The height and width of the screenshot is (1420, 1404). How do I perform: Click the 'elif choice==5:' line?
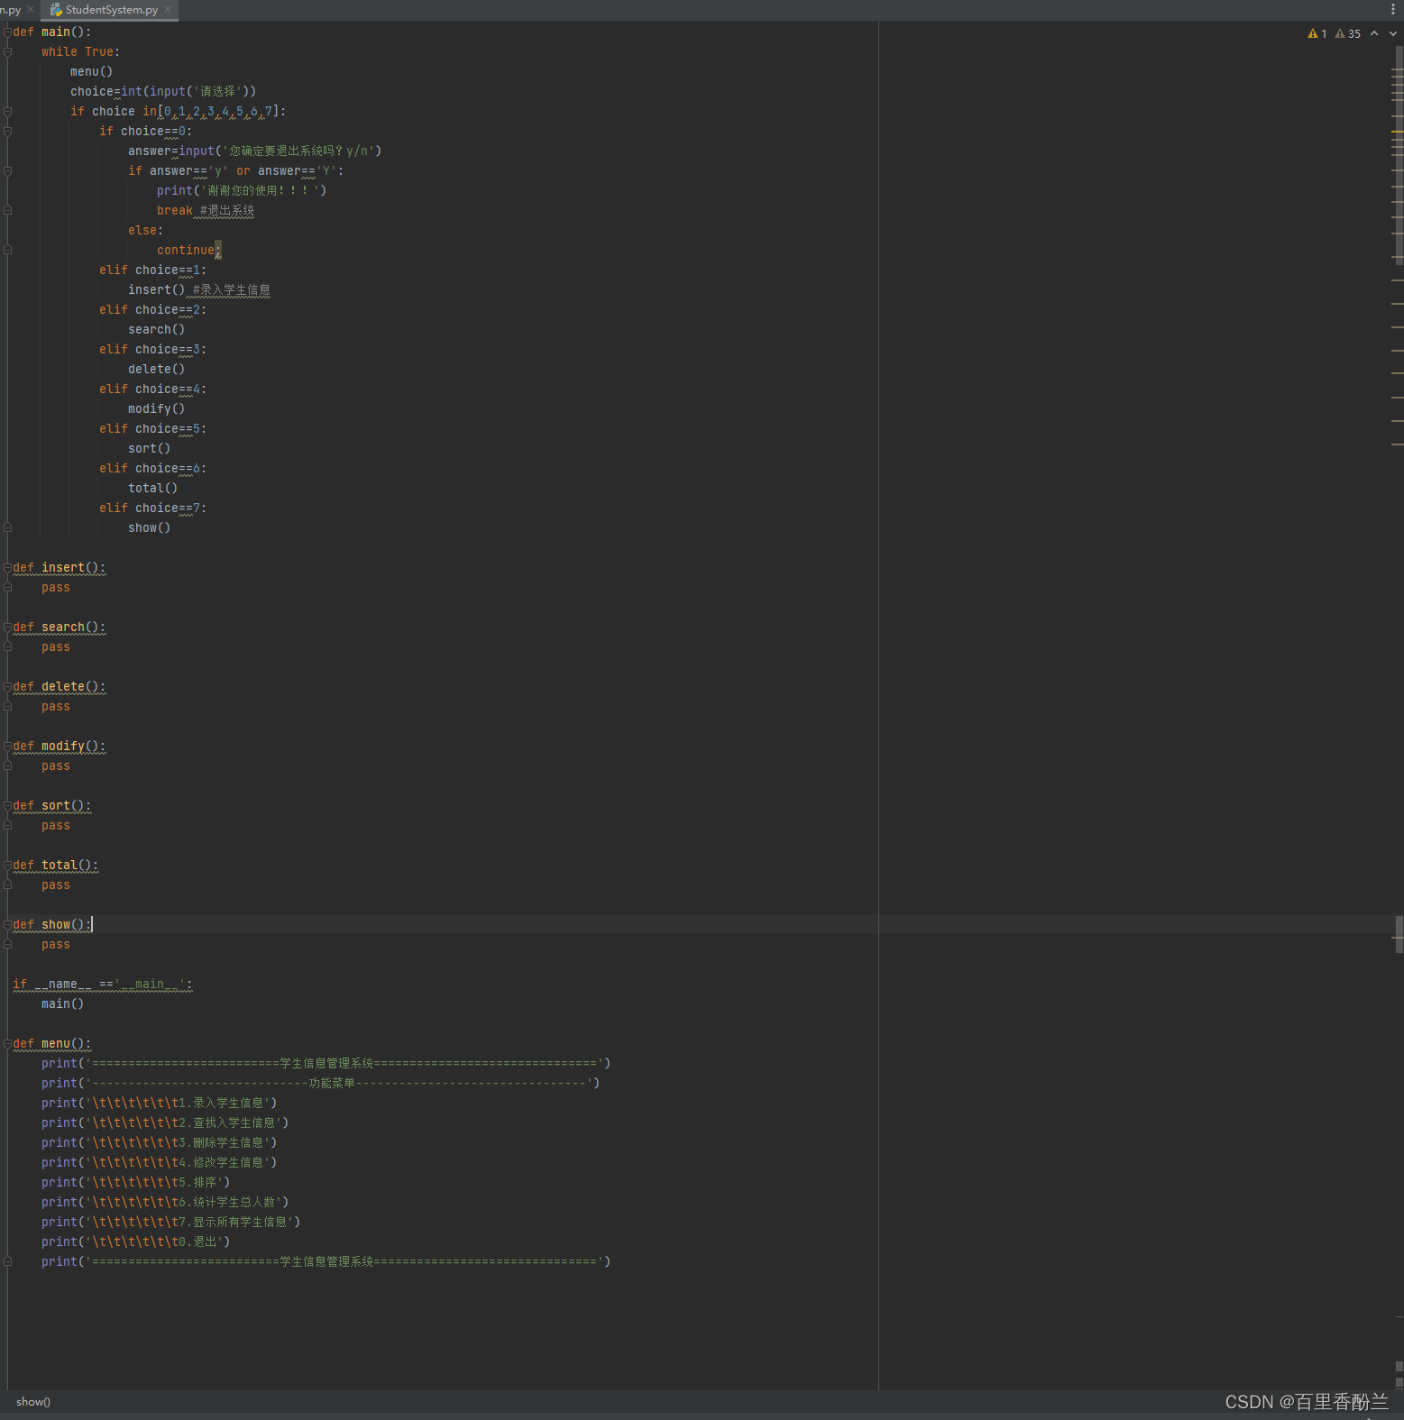pos(153,428)
